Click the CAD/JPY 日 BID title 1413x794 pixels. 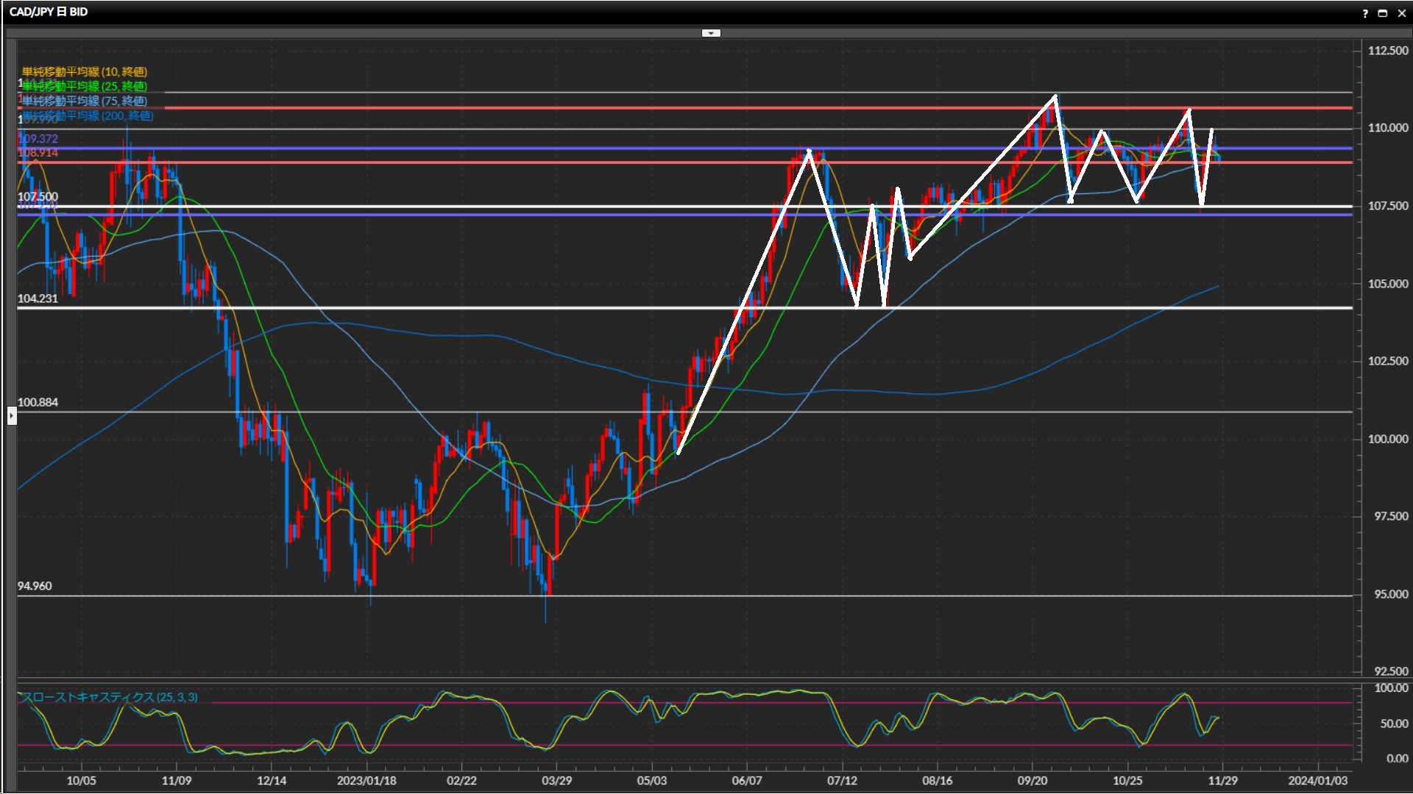coord(49,12)
